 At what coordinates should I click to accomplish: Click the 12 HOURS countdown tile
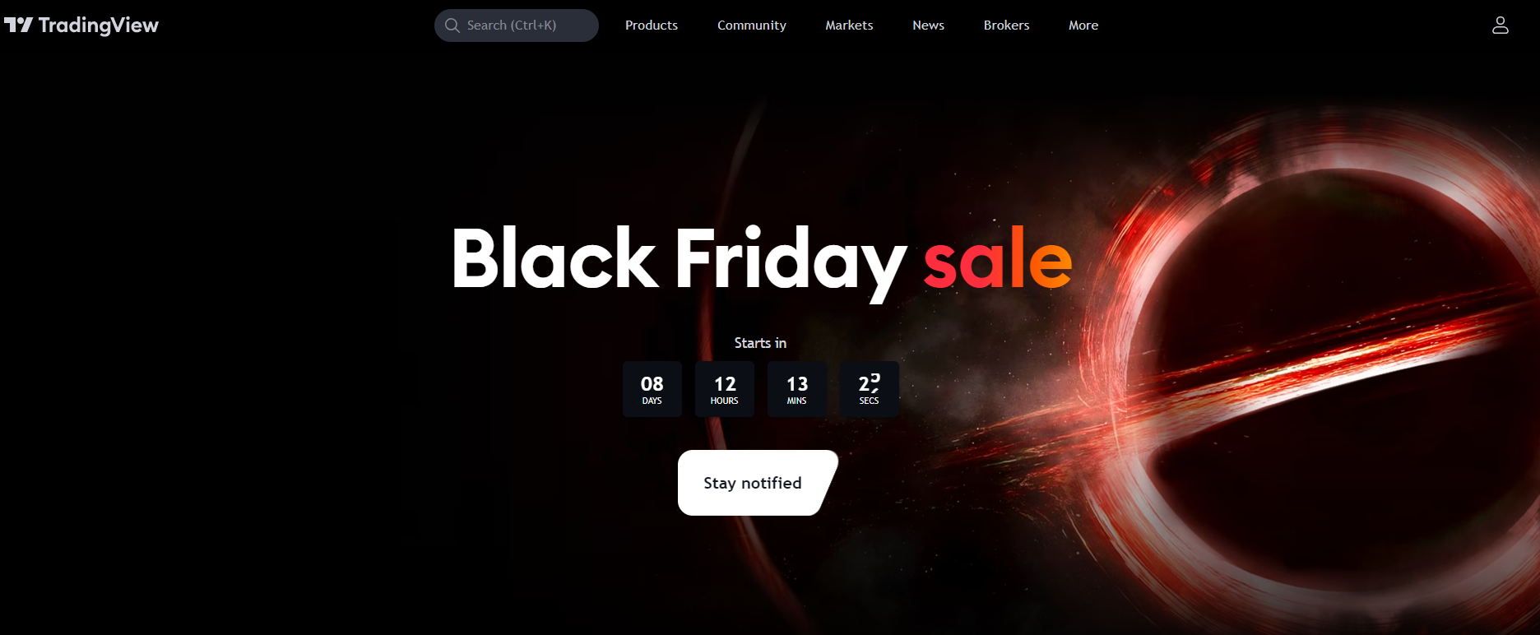click(725, 389)
